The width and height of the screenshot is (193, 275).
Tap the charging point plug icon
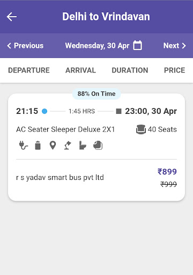[24, 145]
